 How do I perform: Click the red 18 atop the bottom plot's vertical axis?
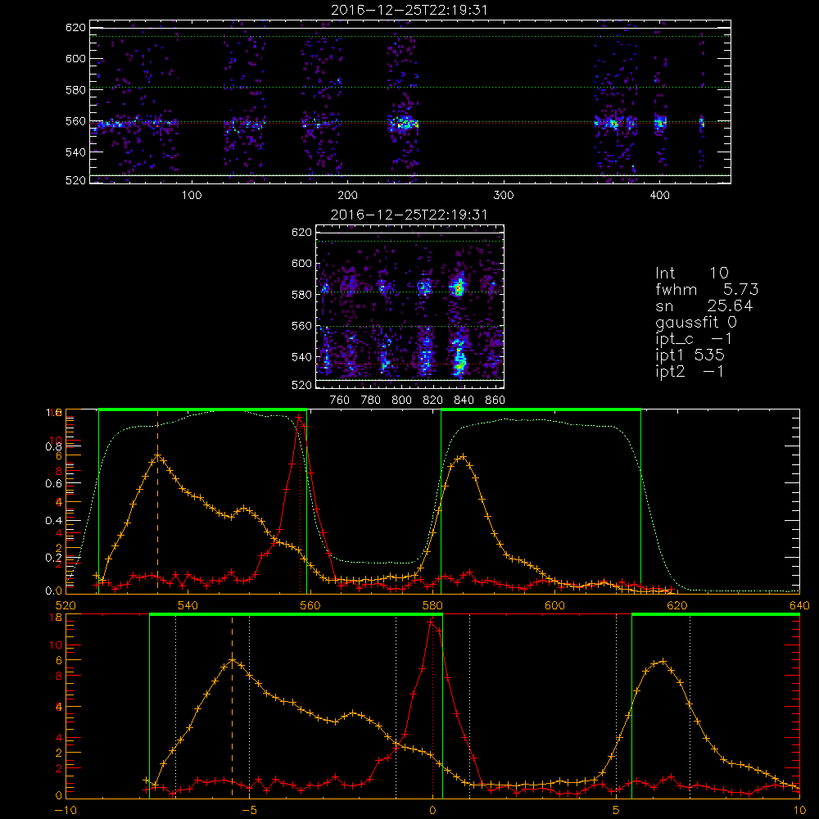pyautogui.click(x=56, y=618)
